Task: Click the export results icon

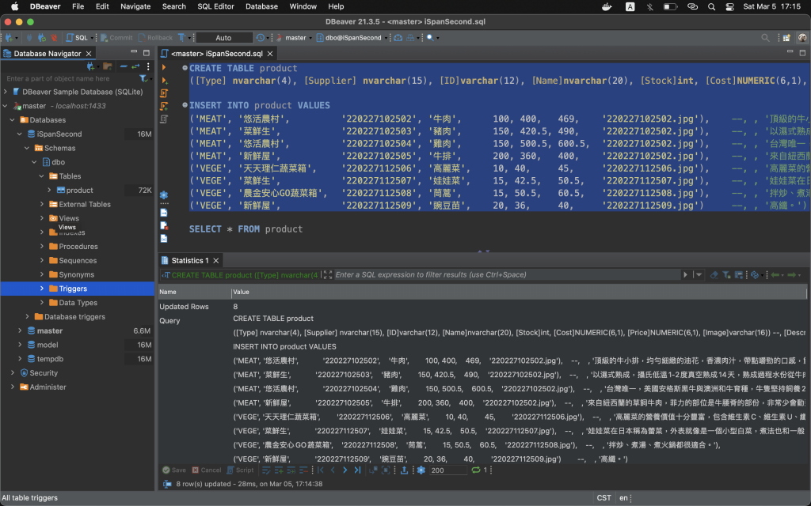Action: (404, 470)
